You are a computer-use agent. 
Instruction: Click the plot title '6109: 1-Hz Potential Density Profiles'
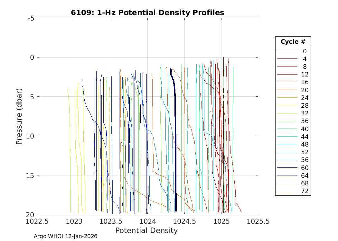click(147, 13)
